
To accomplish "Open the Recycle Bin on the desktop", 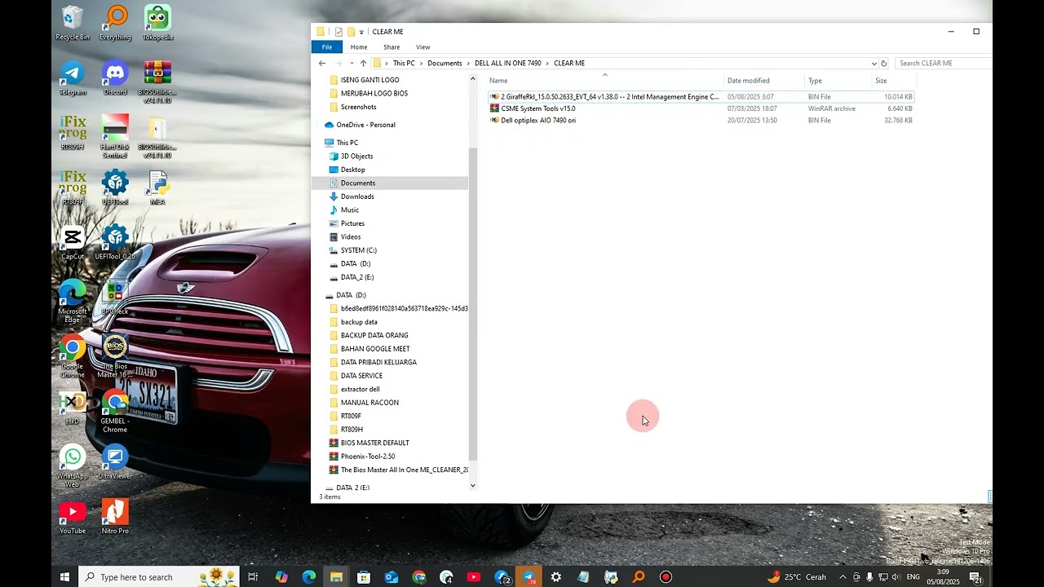I will (x=73, y=23).
